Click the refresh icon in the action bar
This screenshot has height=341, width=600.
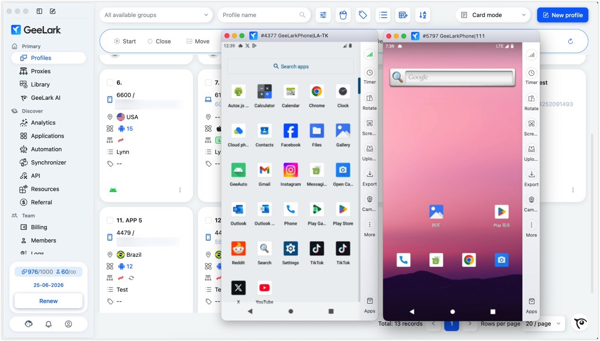[x=570, y=41]
